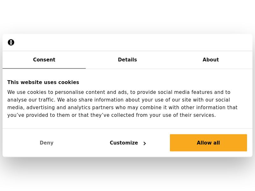This screenshot has width=255, height=191.
Task: Select the Consent tab
Action: pyautogui.click(x=44, y=60)
